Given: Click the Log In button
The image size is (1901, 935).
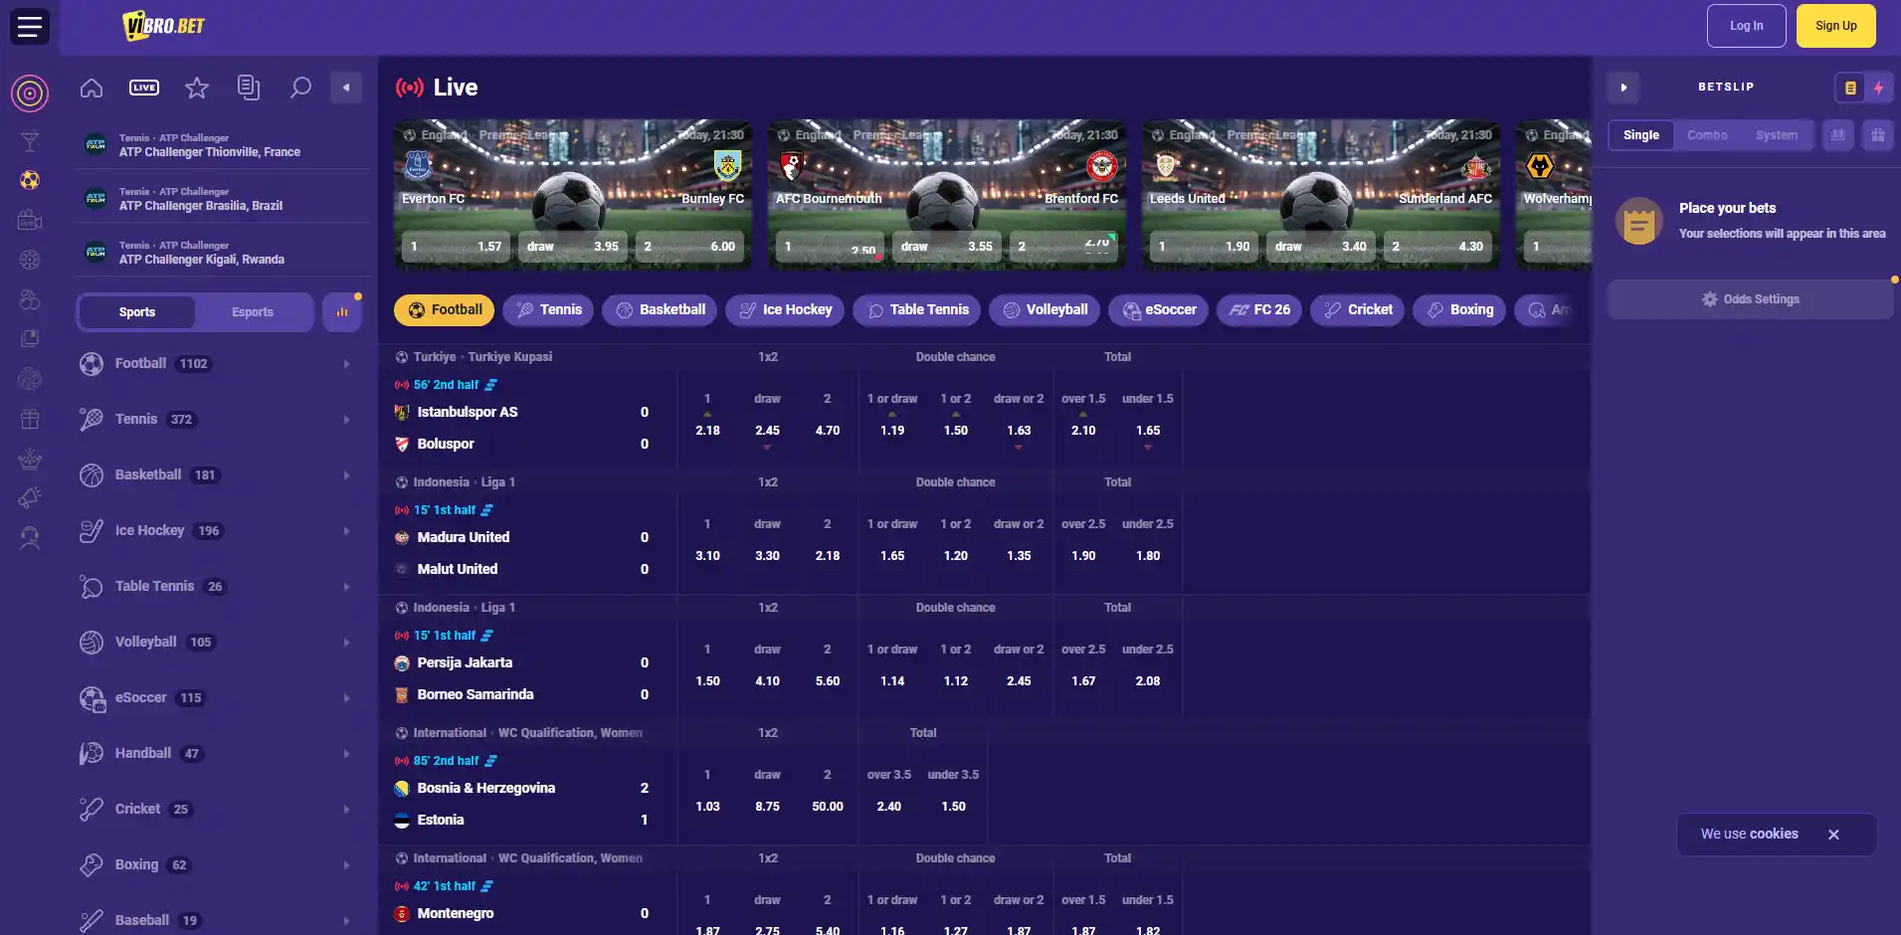Looking at the screenshot, I should (1747, 26).
